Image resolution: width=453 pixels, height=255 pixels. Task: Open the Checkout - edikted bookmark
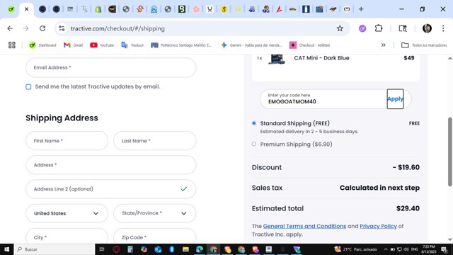pos(309,45)
